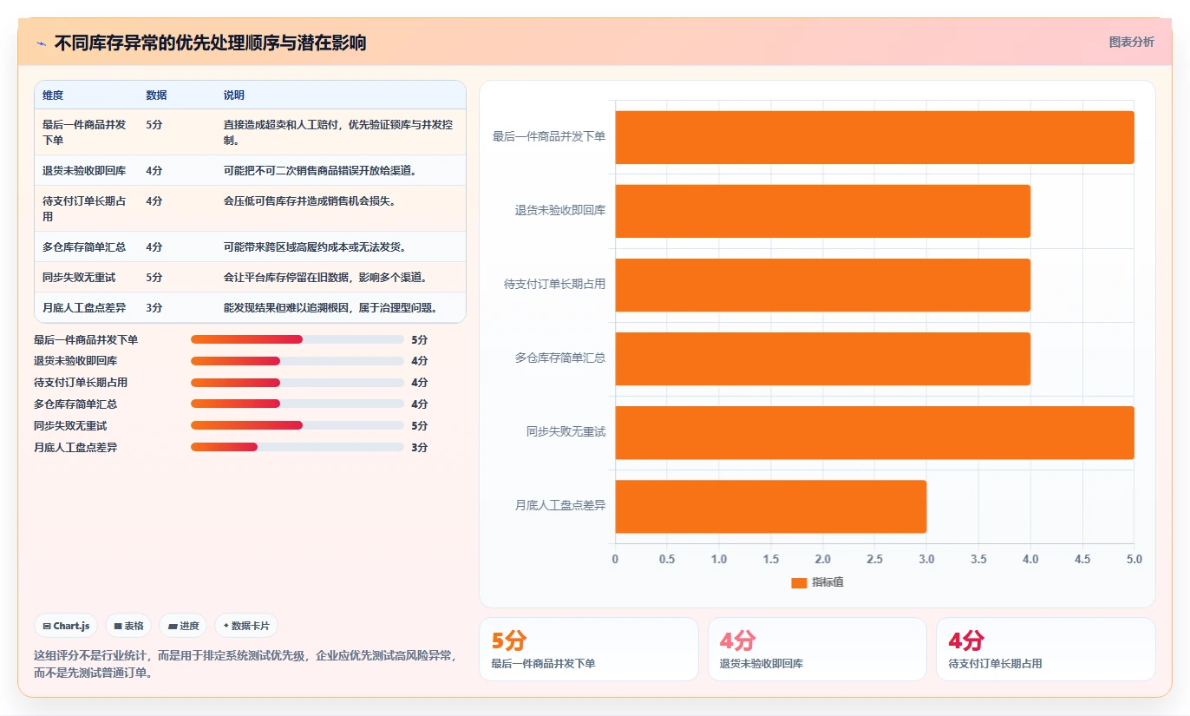Click the 退货未验收即回库 progress bar
1190x716 pixels.
pyautogui.click(x=297, y=361)
